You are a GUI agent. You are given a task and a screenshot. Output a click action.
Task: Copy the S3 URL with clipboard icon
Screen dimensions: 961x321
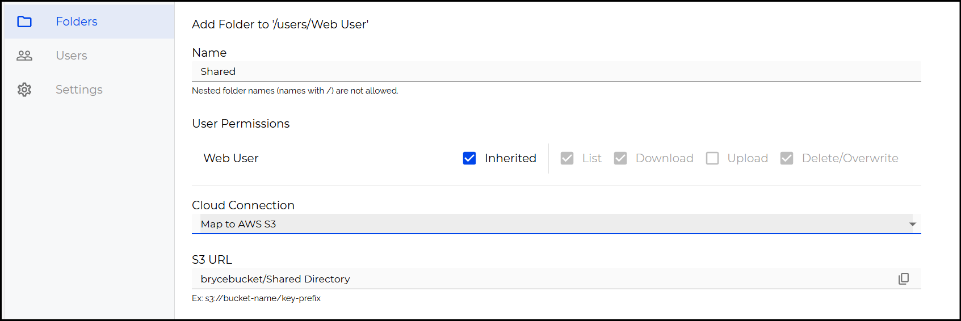point(904,278)
